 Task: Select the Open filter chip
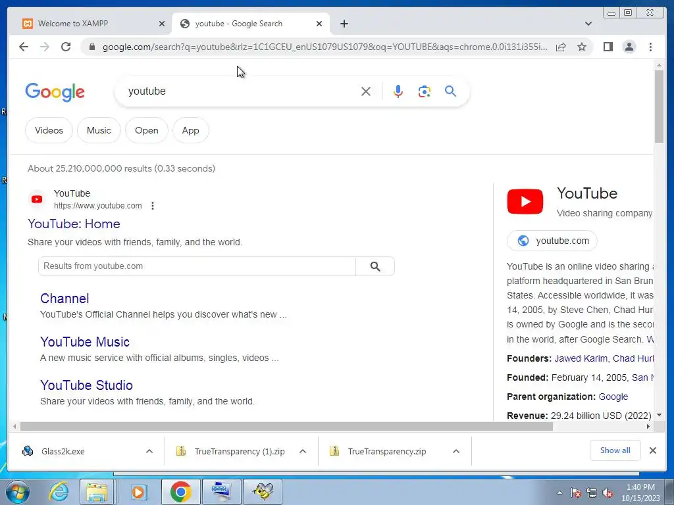point(147,131)
